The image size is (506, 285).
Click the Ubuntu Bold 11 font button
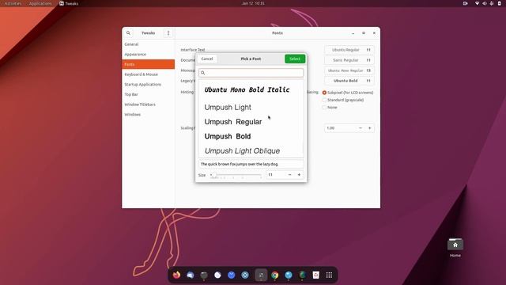coord(349,81)
